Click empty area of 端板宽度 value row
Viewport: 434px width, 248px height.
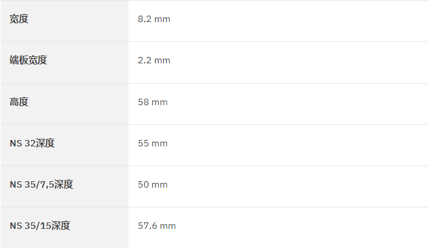tap(299, 63)
